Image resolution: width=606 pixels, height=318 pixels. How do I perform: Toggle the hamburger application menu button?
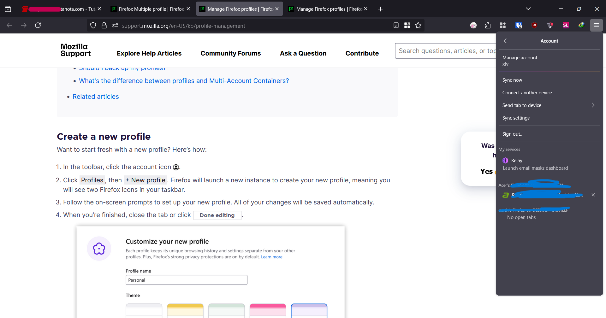(x=596, y=25)
